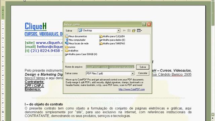
Task: Select the trabalhos folder
Action: click(x=72, y=51)
